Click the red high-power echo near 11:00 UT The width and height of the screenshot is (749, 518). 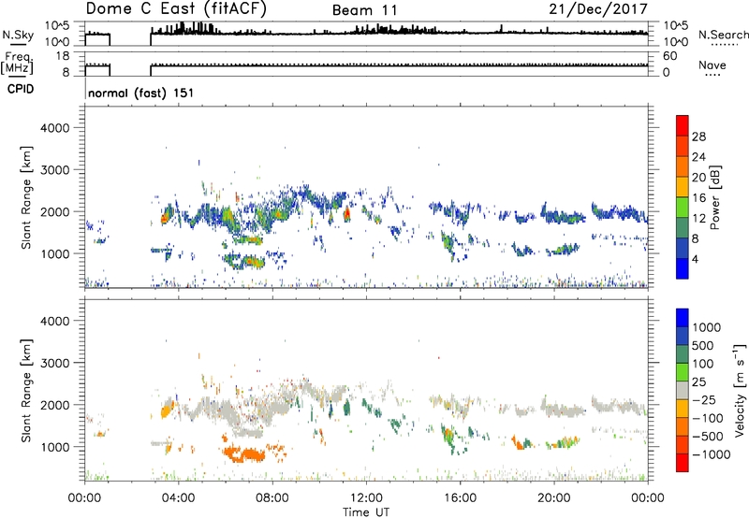[x=347, y=212]
